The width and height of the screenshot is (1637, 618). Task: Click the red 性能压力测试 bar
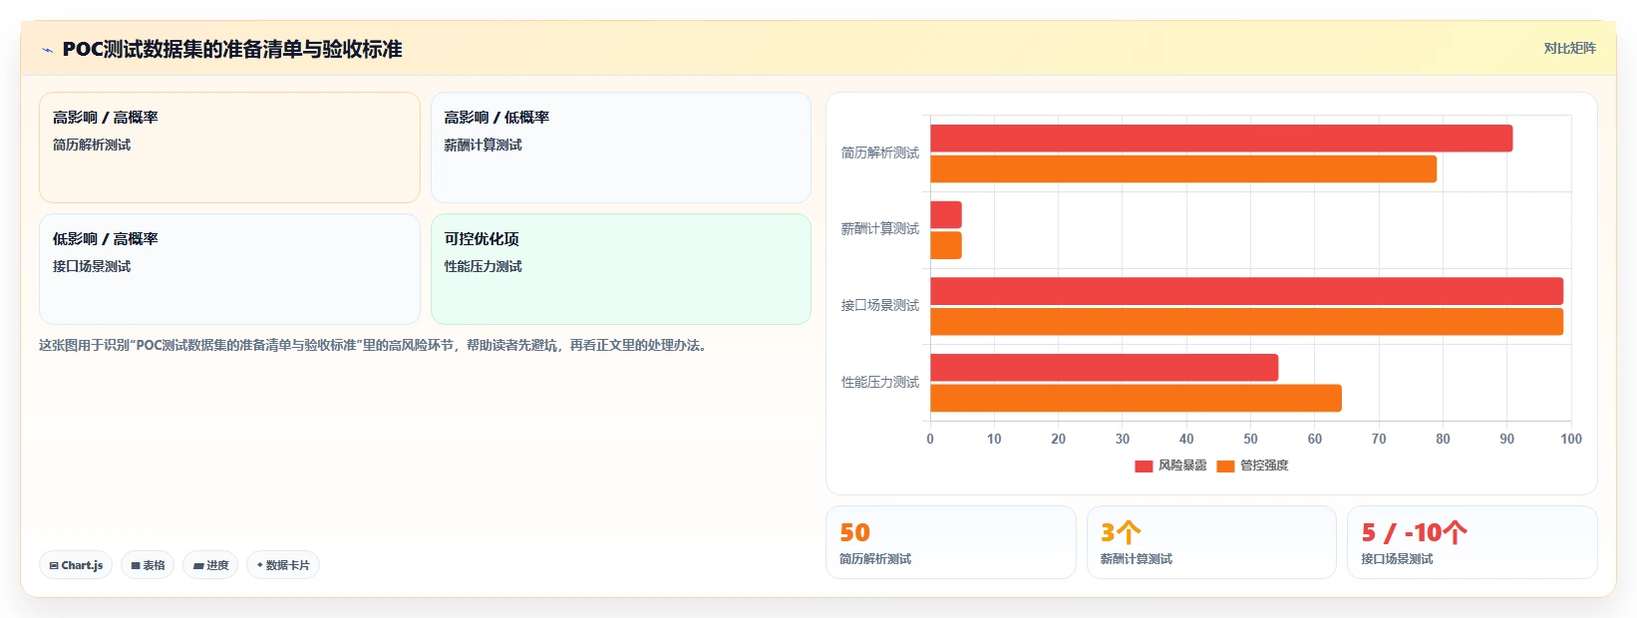1105,368
